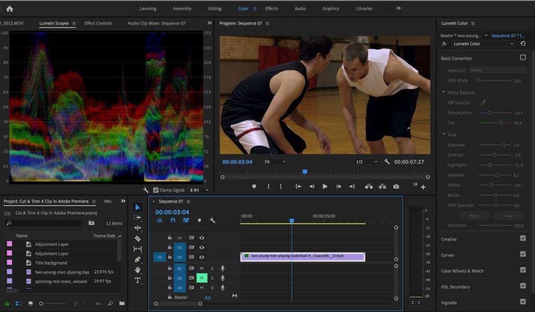
Task: Switch to the Audio workspace
Action: coord(300,8)
